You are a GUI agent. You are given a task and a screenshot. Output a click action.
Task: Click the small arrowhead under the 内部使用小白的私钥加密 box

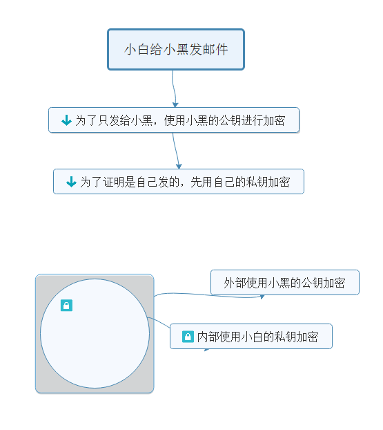(207, 350)
